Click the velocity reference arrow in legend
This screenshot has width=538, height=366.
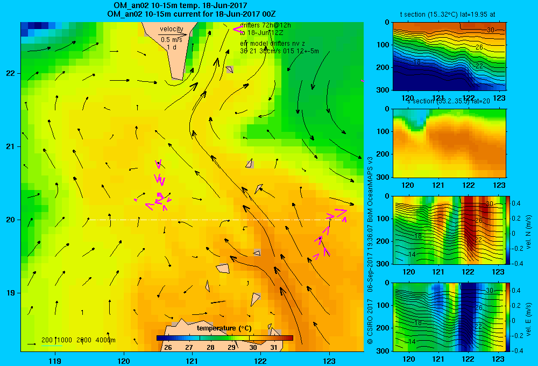point(173,34)
